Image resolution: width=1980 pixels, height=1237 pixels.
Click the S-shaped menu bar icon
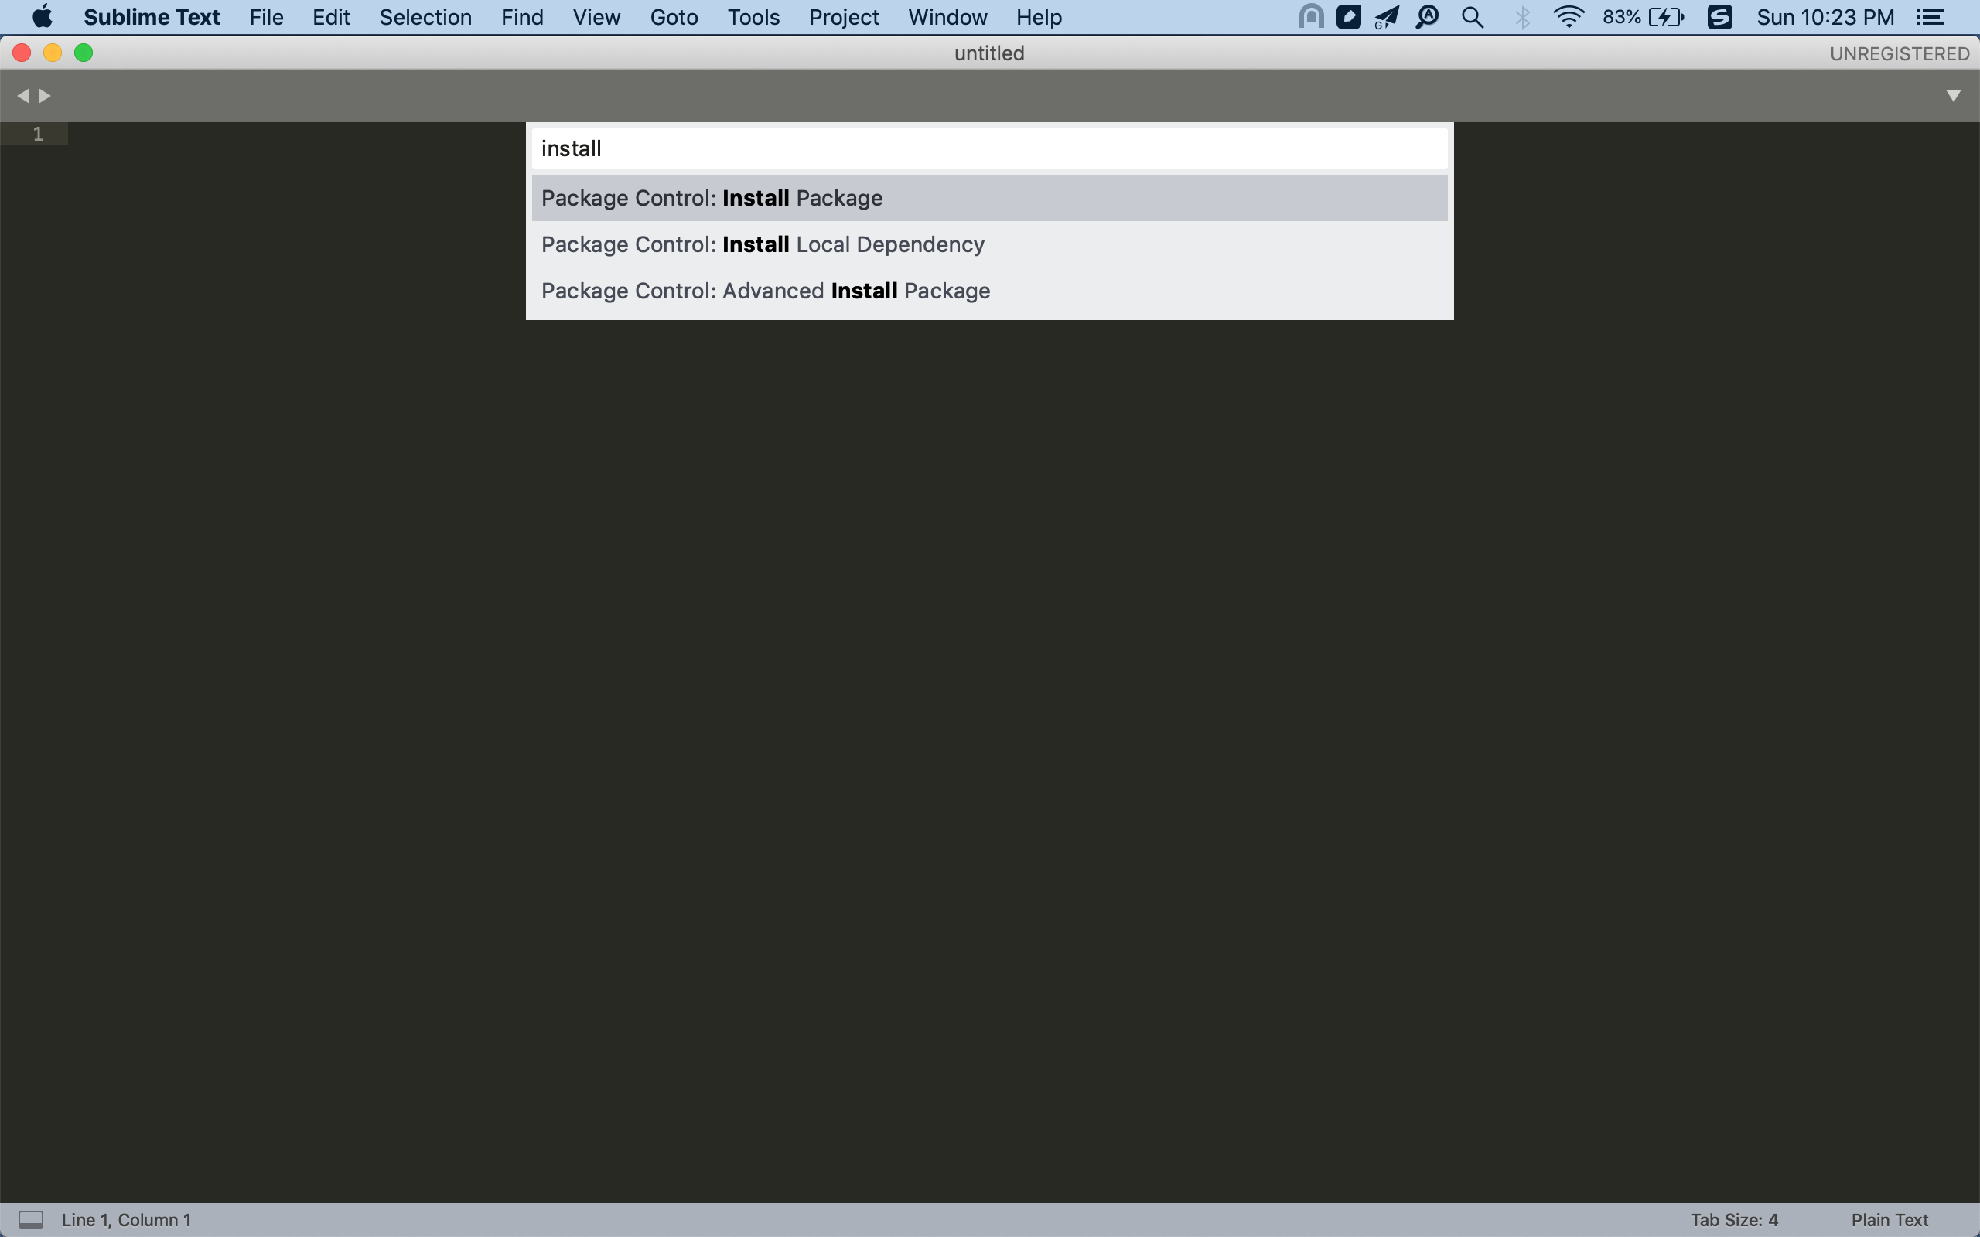(1720, 17)
